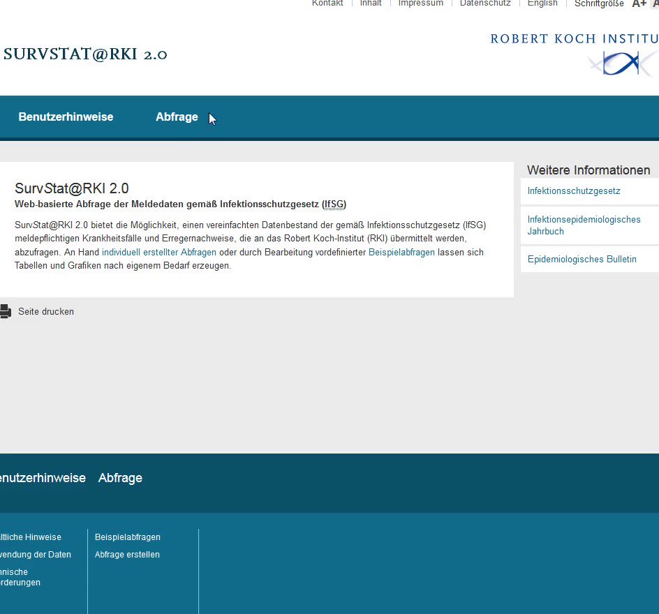The width and height of the screenshot is (659, 614).
Task: Select the 'Schriftgröße' label in the top bar
Action: click(599, 3)
